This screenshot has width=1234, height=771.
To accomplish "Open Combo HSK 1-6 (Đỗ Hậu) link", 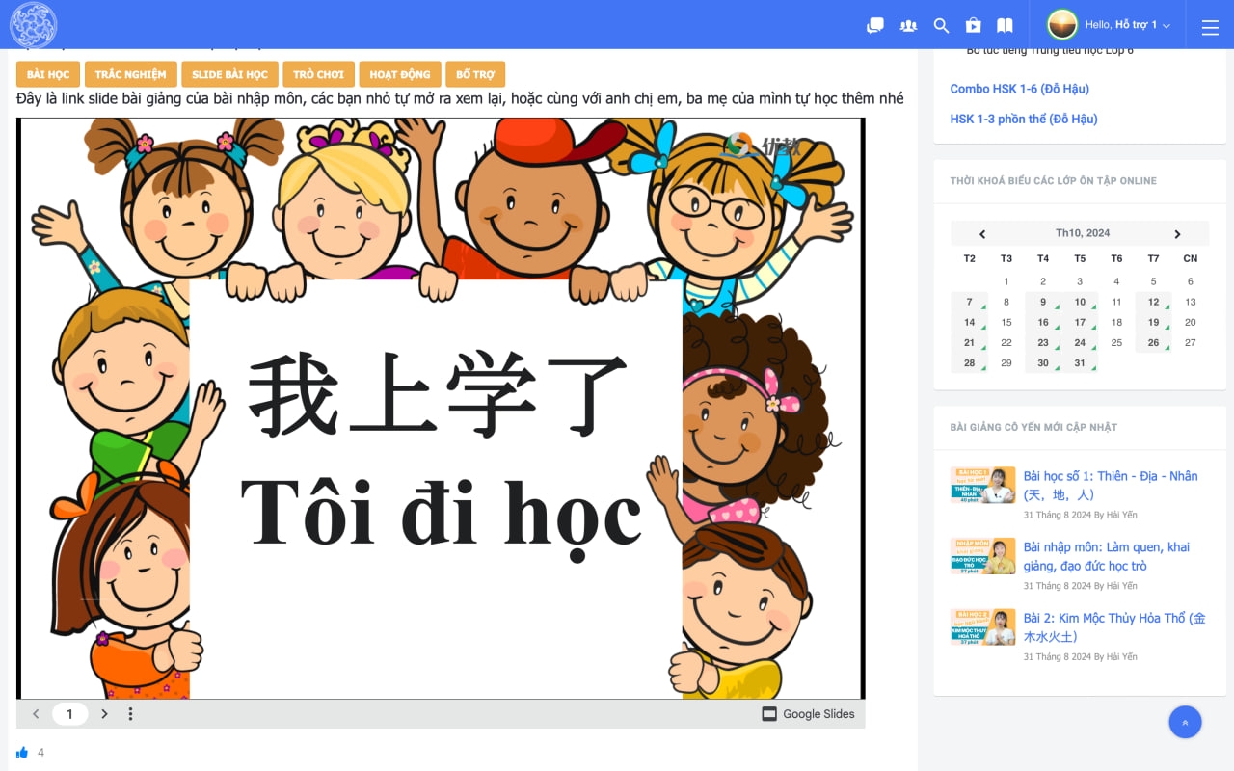I will point(1019,89).
